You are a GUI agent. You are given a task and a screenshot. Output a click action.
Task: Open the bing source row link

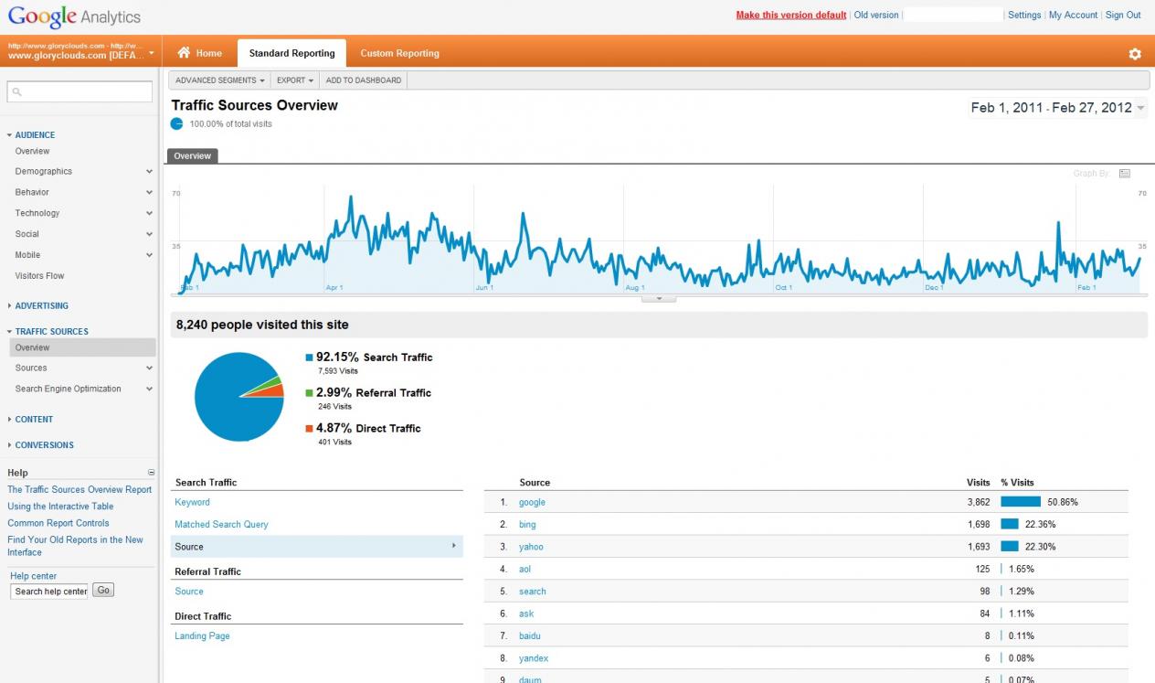click(527, 525)
